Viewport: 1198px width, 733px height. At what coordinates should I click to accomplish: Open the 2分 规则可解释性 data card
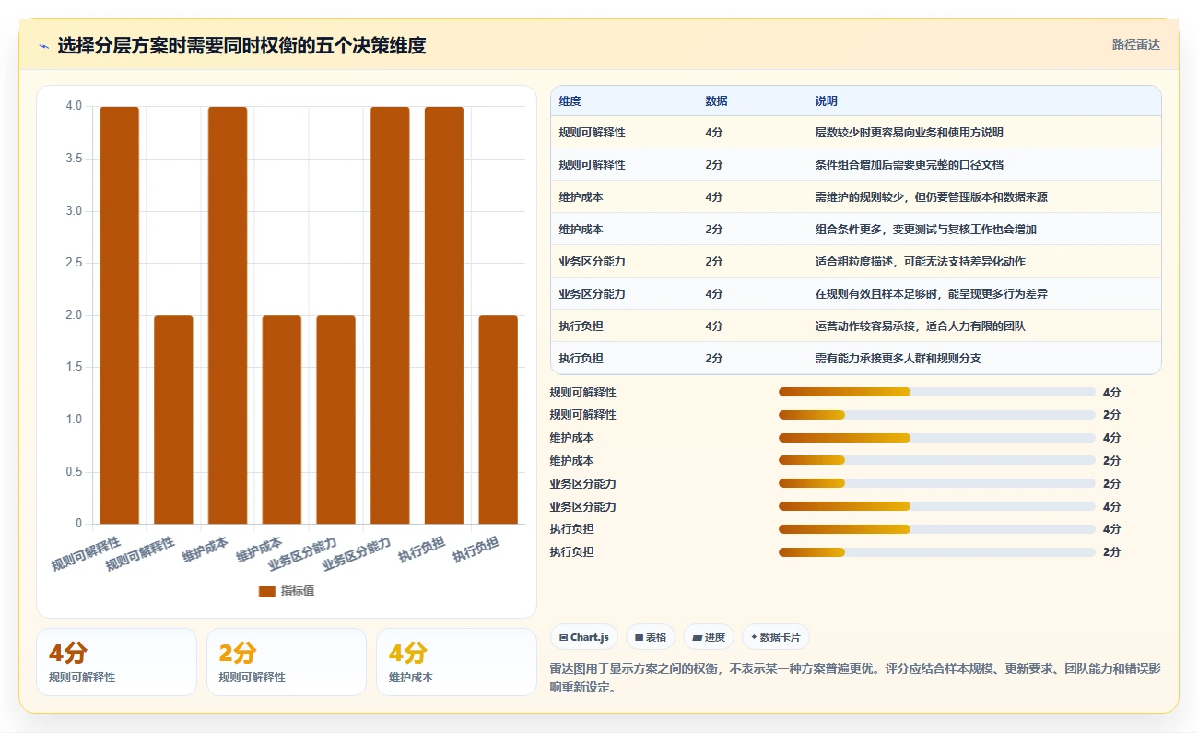pyautogui.click(x=287, y=662)
